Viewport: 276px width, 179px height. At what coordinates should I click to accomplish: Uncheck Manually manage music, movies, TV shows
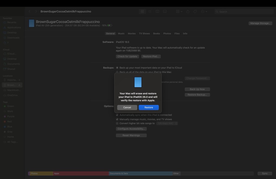(117, 119)
